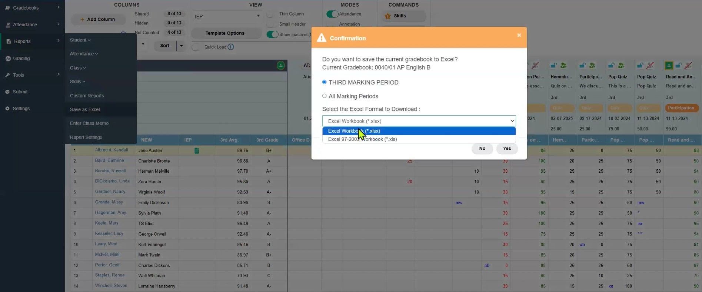702x292 pixels.
Task: Open Report Settings menu entry
Action: coord(86,137)
